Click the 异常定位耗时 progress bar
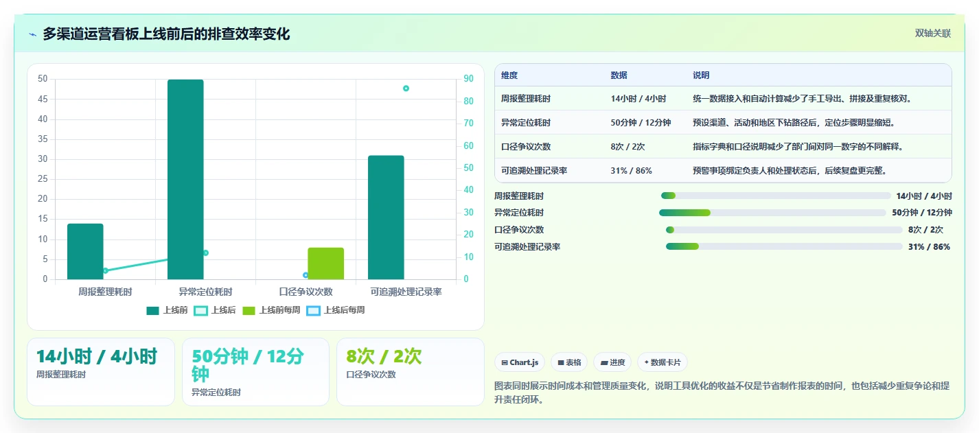 coord(772,213)
